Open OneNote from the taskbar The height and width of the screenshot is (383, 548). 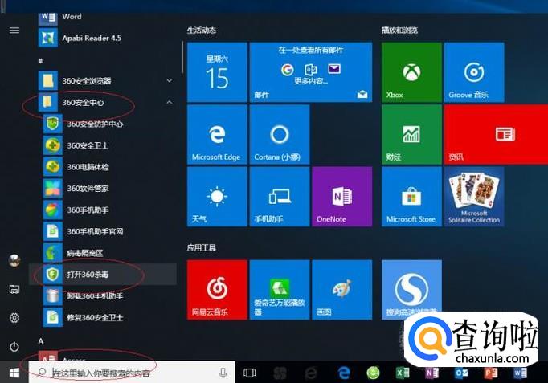(x=431, y=373)
